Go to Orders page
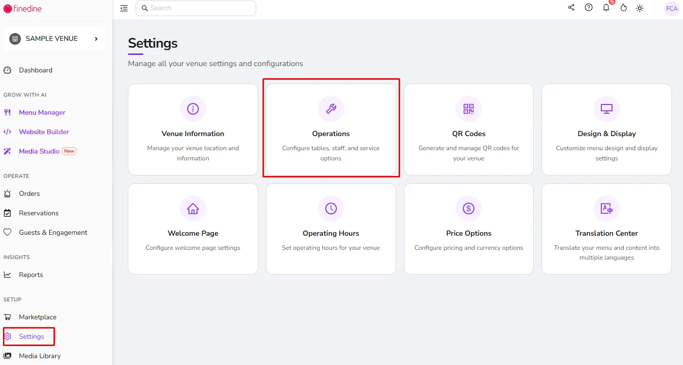This screenshot has height=365, width=683. click(29, 193)
